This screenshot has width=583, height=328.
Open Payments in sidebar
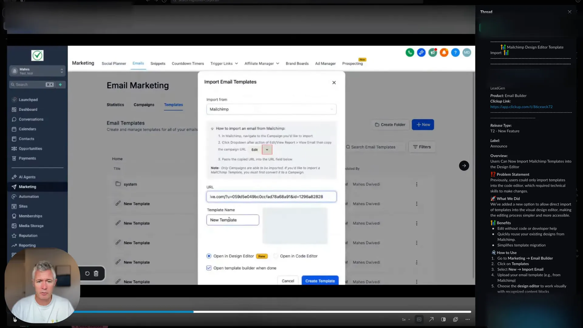coord(27,158)
